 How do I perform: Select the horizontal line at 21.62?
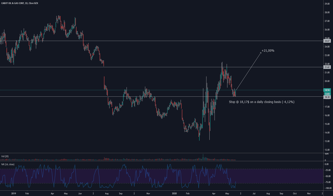(x=161, y=67)
